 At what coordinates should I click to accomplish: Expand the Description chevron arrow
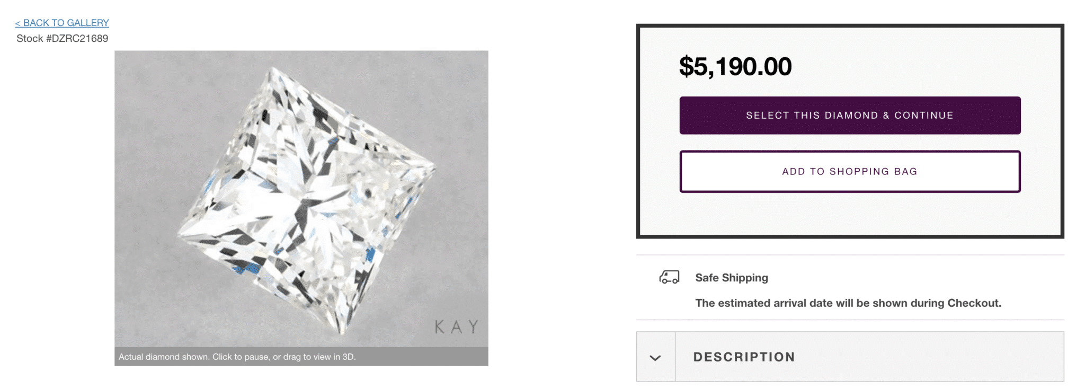[x=655, y=357]
